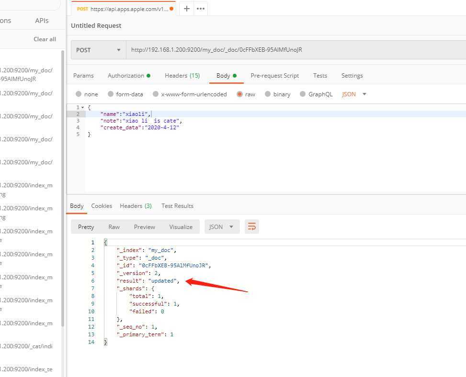Click the "_id" value in response
This screenshot has width=466, height=377.
point(173,265)
